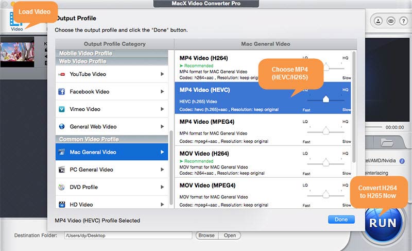
Task: Click the Video load icon in the toolbar
Action: coord(16,21)
